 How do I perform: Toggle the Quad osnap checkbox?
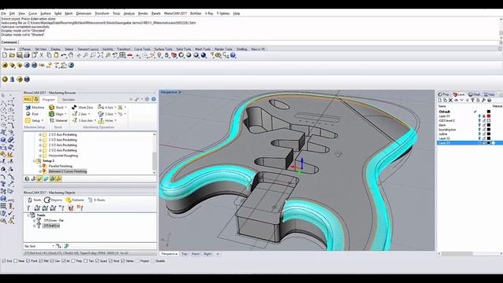pos(97,261)
